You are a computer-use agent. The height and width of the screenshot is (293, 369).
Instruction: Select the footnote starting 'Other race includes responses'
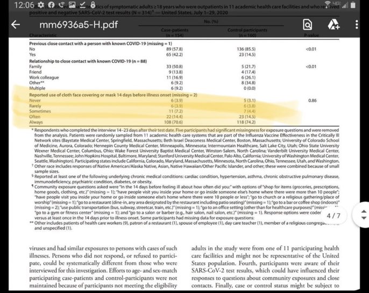click(x=185, y=169)
